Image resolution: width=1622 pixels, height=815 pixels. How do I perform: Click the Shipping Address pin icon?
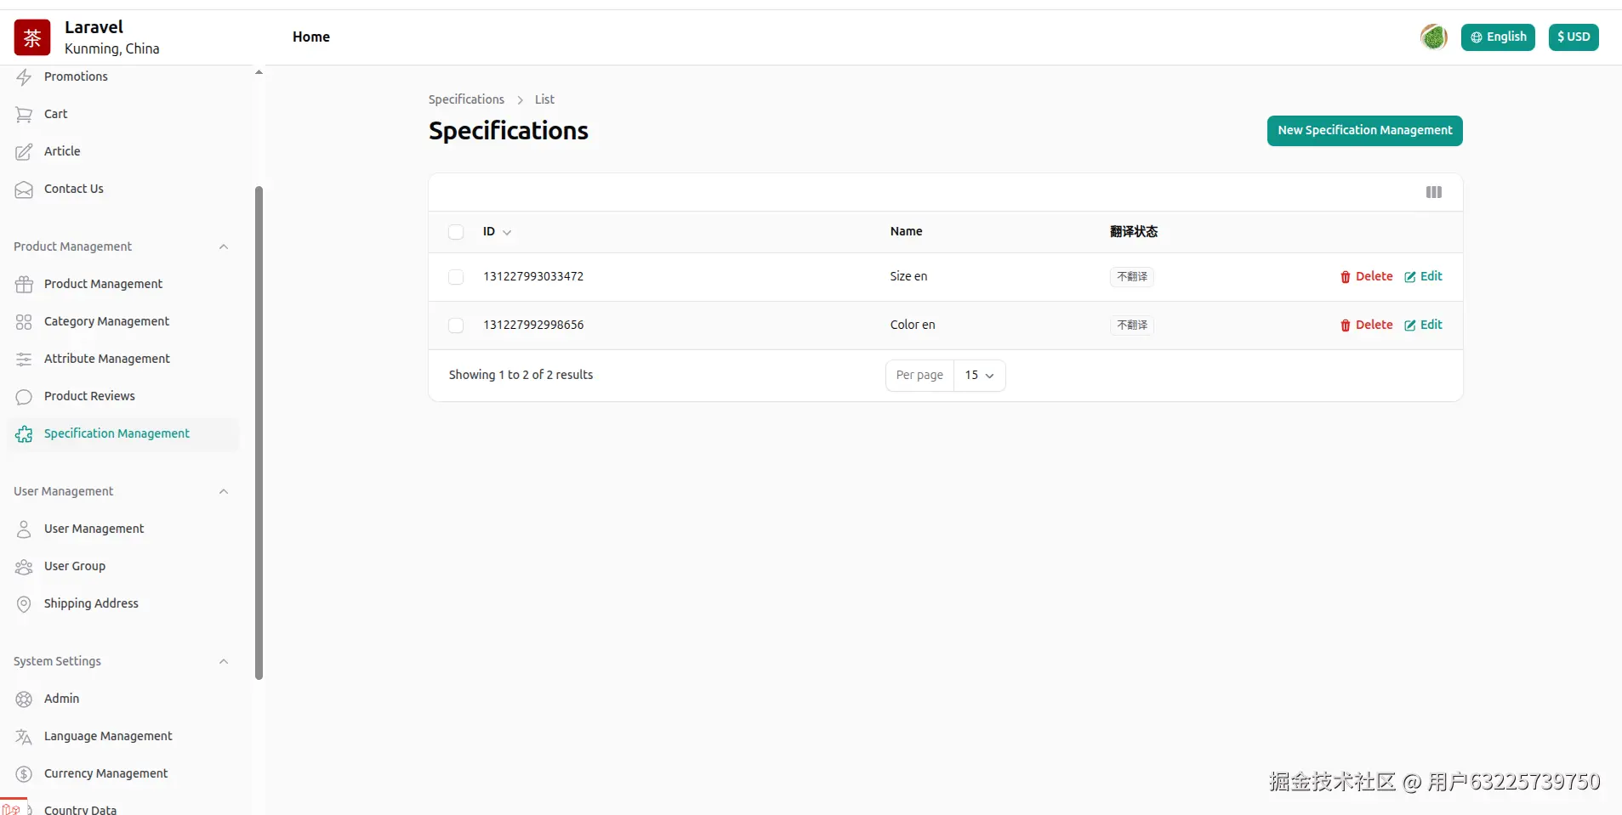pyautogui.click(x=24, y=604)
